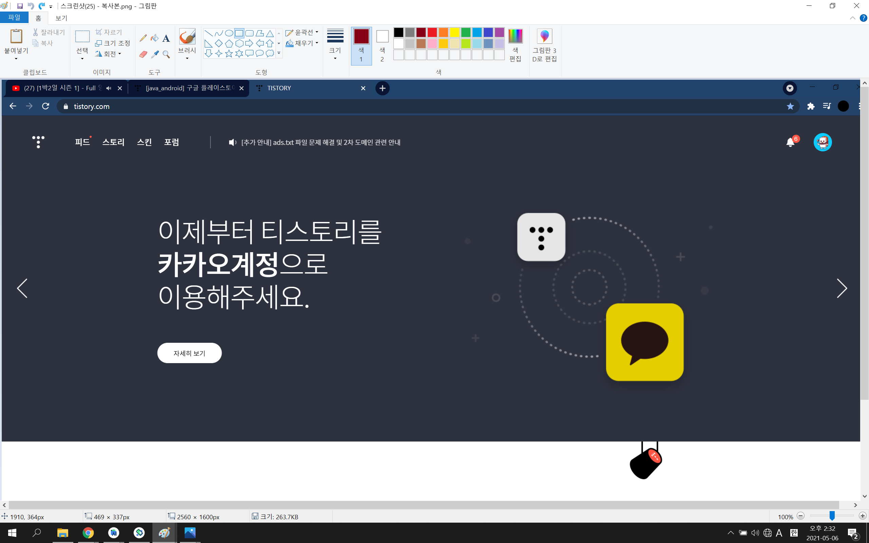Expand the 붙여넣기 dropdown arrow
The width and height of the screenshot is (869, 543).
pyautogui.click(x=16, y=58)
